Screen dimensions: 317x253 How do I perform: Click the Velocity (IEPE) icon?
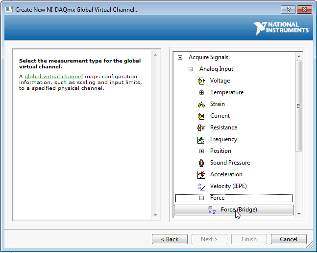[x=201, y=186]
